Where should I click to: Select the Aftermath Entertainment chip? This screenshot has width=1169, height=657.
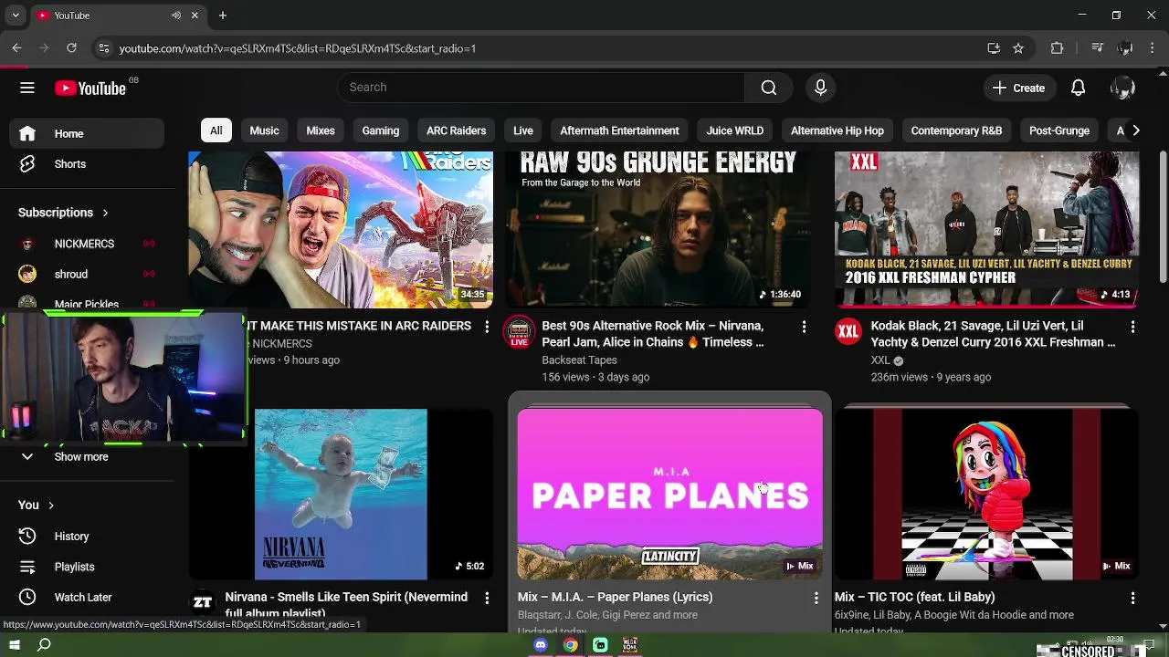pyautogui.click(x=619, y=130)
